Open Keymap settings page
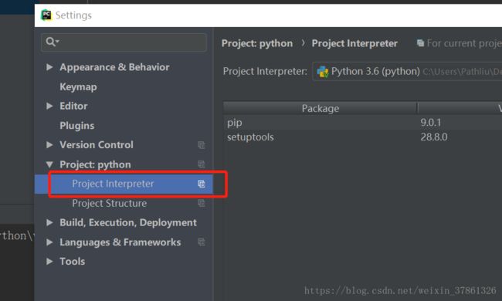502x301 pixels. click(x=78, y=86)
